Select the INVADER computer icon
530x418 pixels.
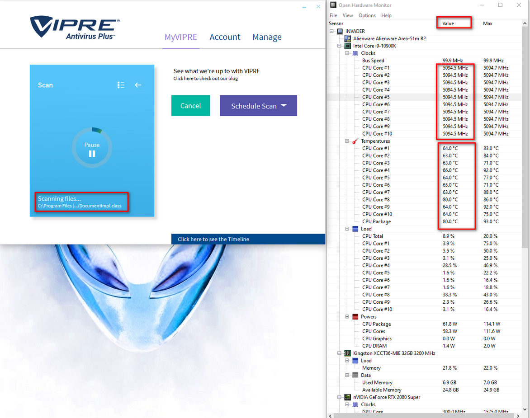(340, 31)
